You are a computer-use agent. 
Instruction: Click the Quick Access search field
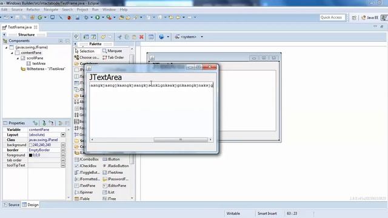coord(332,18)
